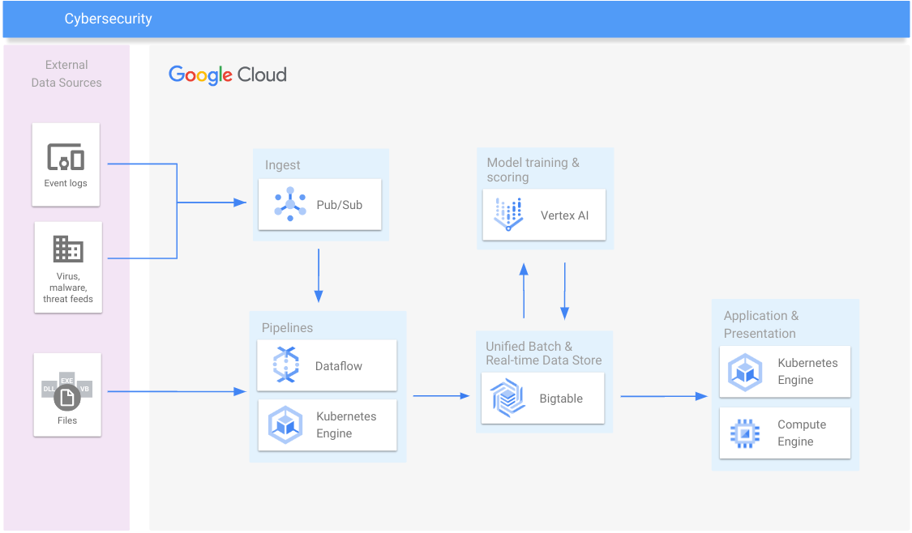The width and height of the screenshot is (912, 533).
Task: Click the Event logs devices icon
Action: (66, 157)
